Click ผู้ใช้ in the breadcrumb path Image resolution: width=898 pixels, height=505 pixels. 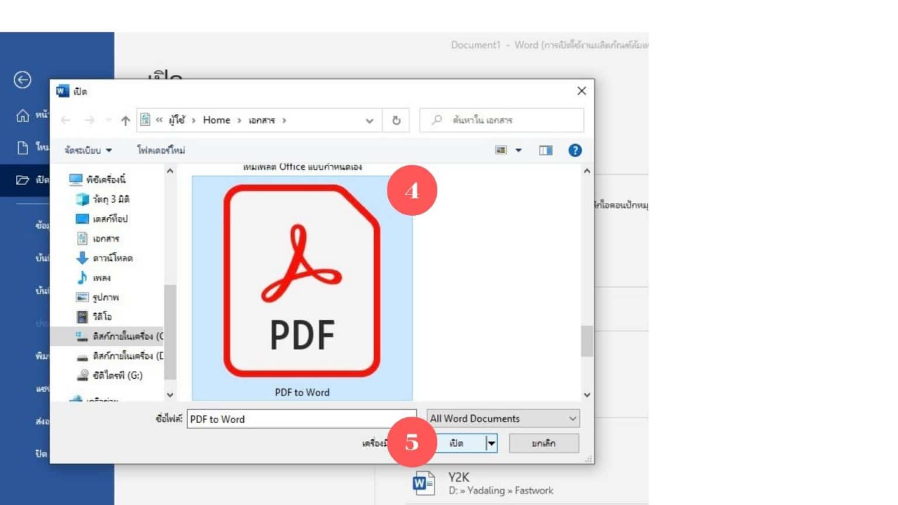[x=177, y=120]
